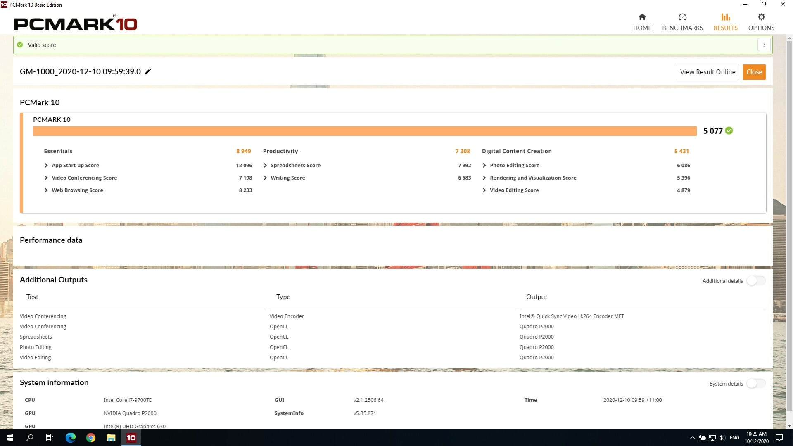This screenshot has height=446, width=793.
Task: Toggle the System details switch
Action: point(756,384)
